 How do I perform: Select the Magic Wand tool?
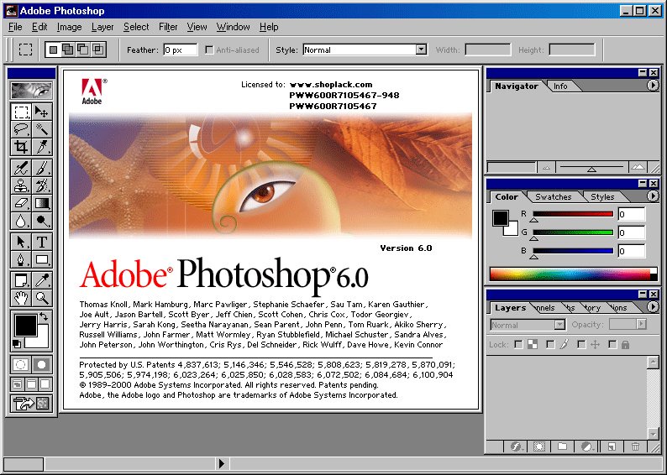pyautogui.click(x=42, y=128)
